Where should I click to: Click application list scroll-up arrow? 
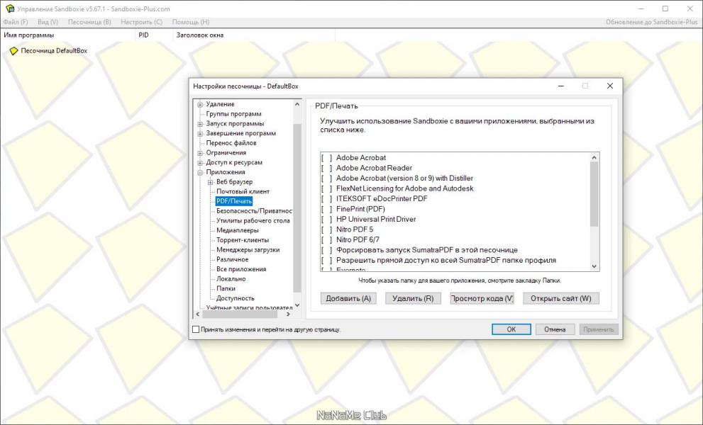594,158
